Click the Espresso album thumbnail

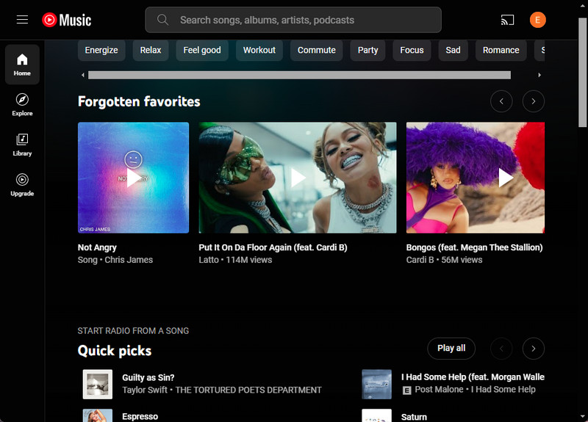tap(98, 415)
